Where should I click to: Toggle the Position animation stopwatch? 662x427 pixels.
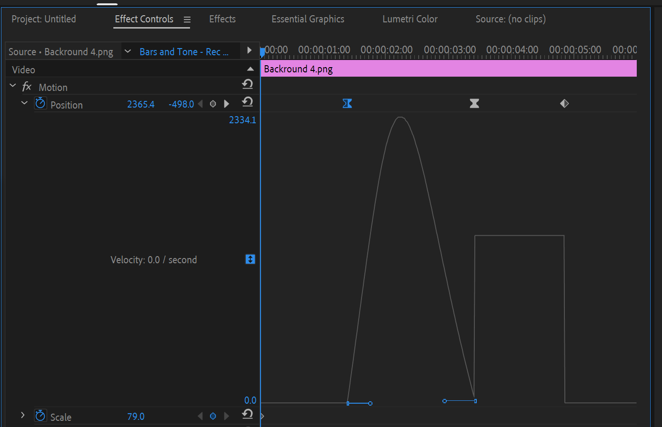[x=40, y=103]
